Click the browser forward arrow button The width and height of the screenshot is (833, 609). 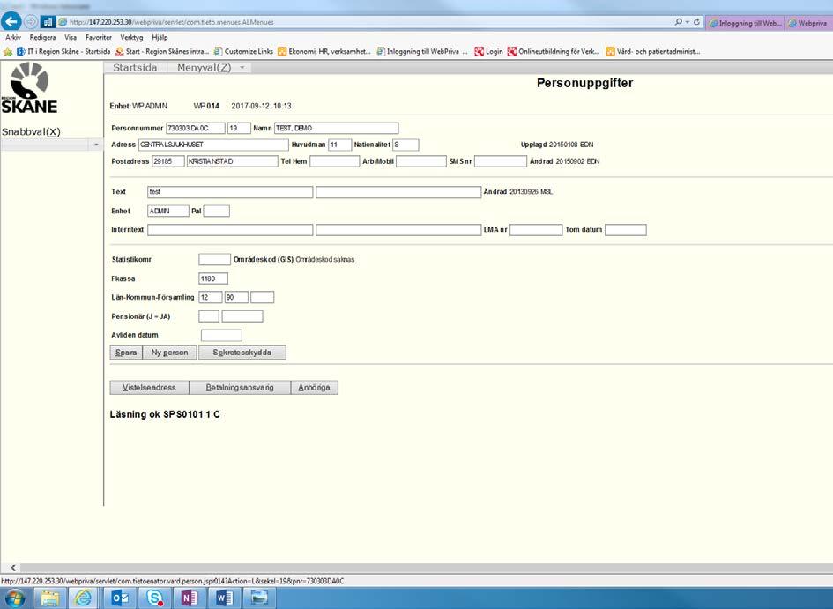tap(31, 22)
